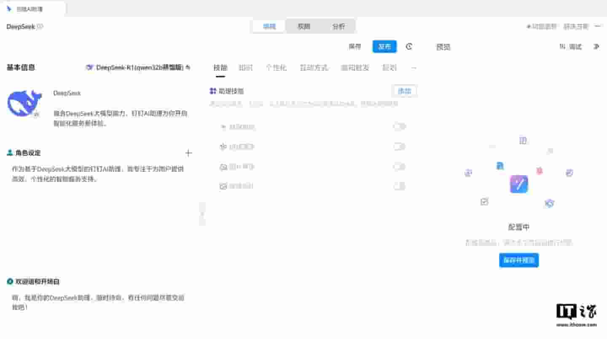Click the plus icon in the 角色设定 section
The width and height of the screenshot is (607, 339).
(x=188, y=153)
